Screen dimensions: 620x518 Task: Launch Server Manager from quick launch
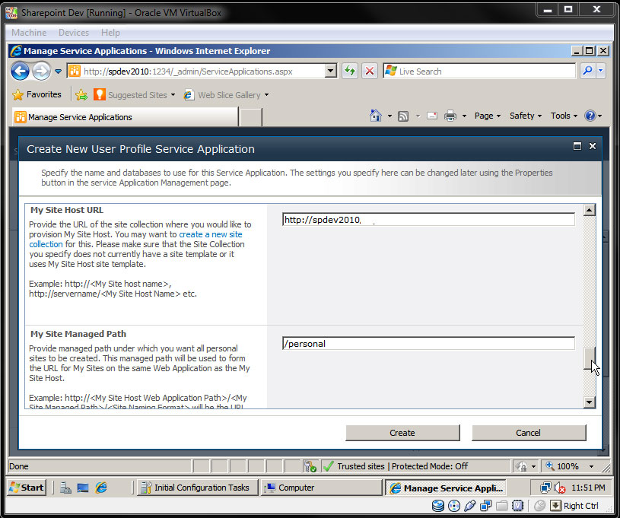click(x=65, y=488)
